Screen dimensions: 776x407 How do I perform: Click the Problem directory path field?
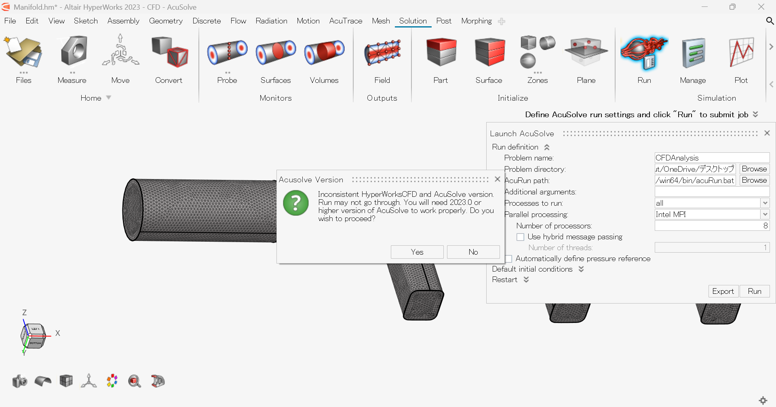click(695, 169)
